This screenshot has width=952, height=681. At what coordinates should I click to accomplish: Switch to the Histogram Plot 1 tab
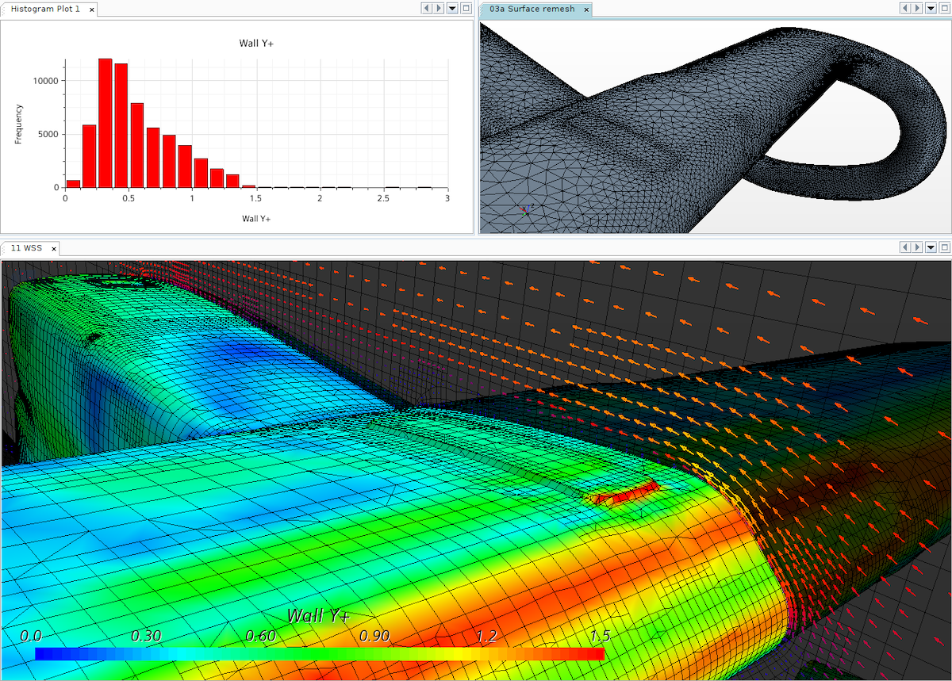45,10
